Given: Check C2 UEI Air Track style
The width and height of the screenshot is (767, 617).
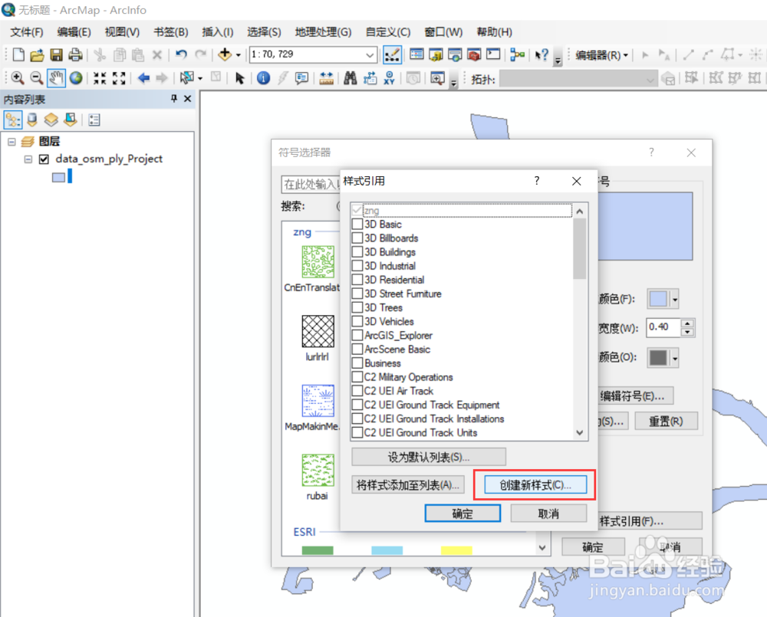Looking at the screenshot, I should click(x=357, y=391).
